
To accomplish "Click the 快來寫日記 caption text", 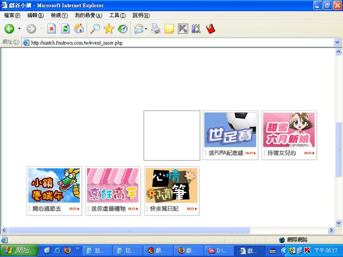I will click(164, 209).
